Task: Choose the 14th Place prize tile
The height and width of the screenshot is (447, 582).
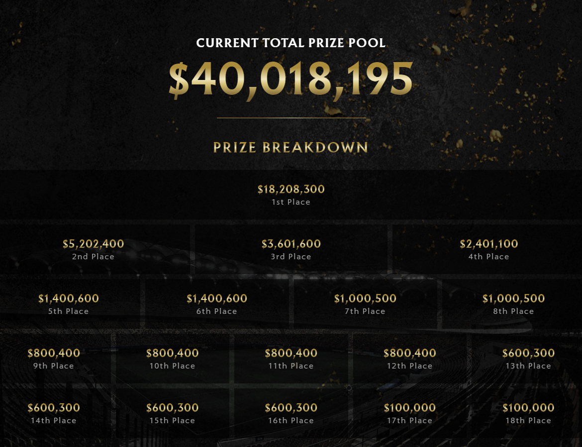Action: 55,413
